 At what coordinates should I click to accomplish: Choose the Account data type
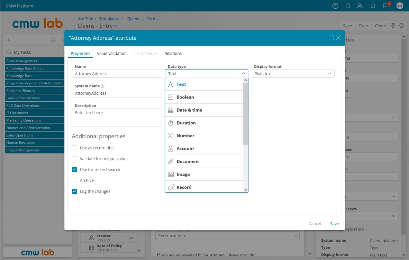[204, 148]
